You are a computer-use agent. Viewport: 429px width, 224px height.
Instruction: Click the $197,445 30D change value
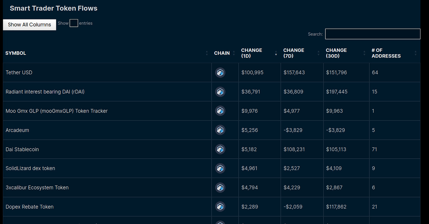(x=336, y=92)
